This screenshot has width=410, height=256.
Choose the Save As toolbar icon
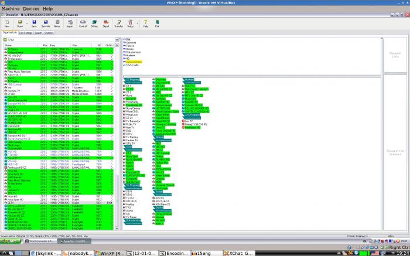coord(46,23)
